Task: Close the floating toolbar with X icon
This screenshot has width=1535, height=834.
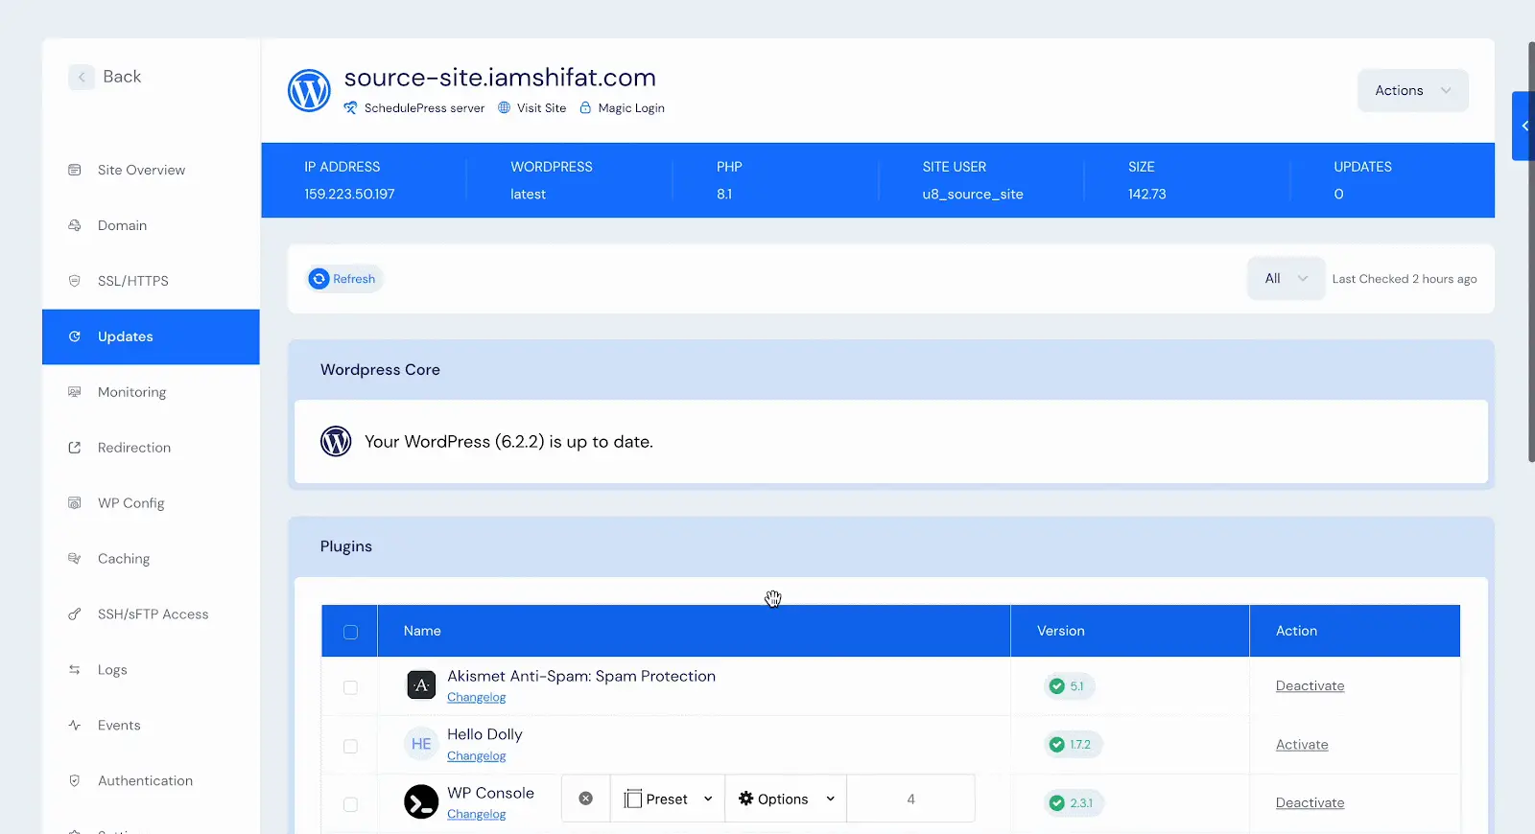Action: click(586, 799)
